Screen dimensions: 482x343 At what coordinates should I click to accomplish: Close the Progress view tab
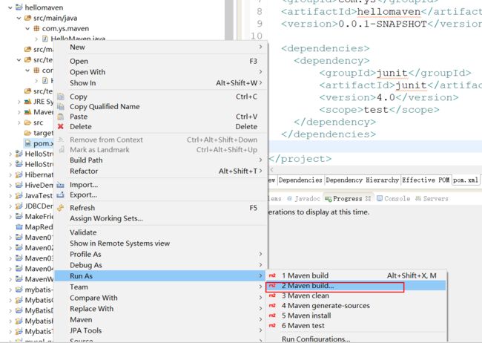368,198
